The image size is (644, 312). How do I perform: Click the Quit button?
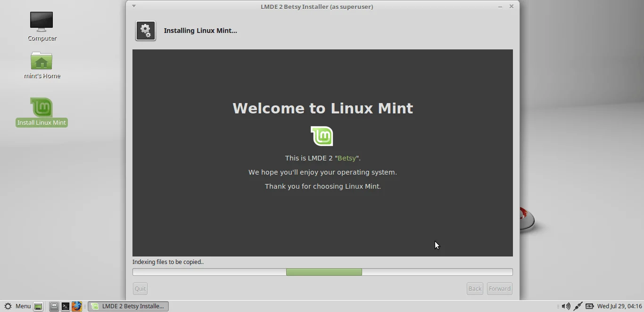(140, 288)
